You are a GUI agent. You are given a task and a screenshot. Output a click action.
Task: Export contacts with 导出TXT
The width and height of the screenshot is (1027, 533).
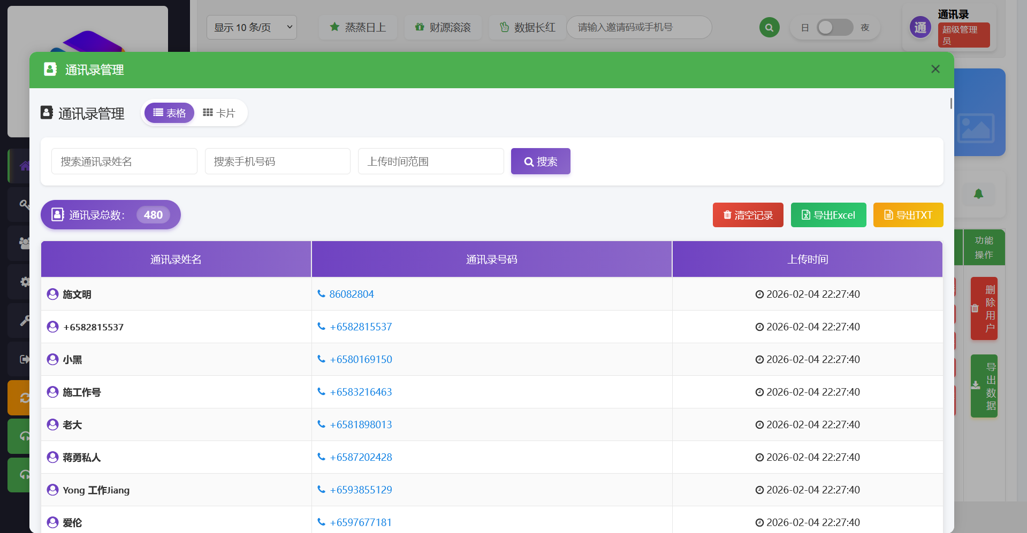tap(908, 215)
